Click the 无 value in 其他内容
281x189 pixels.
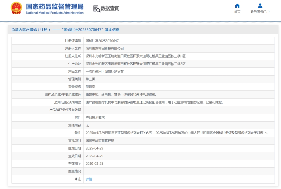tap(87, 125)
